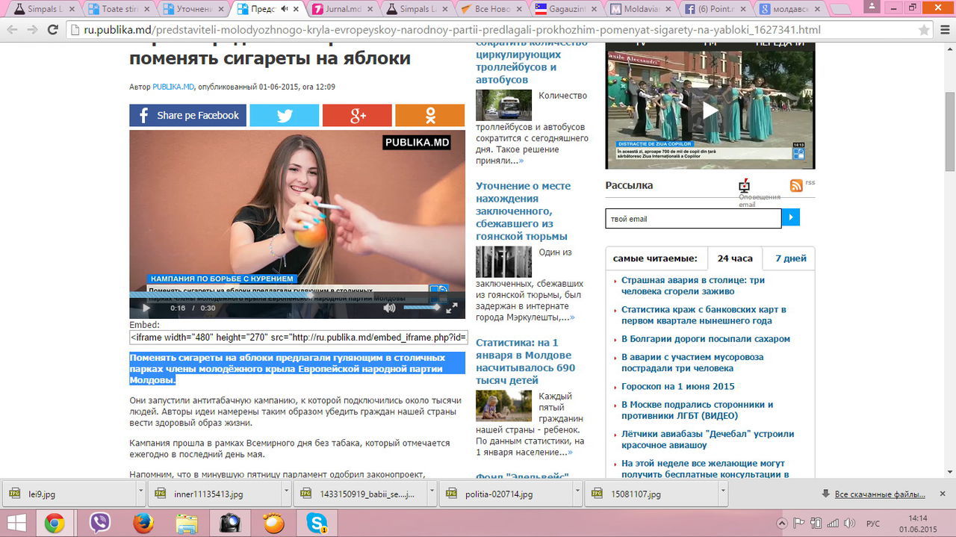This screenshot has width=956, height=537.
Task: Open the camera app on taskbar
Action: 230,524
